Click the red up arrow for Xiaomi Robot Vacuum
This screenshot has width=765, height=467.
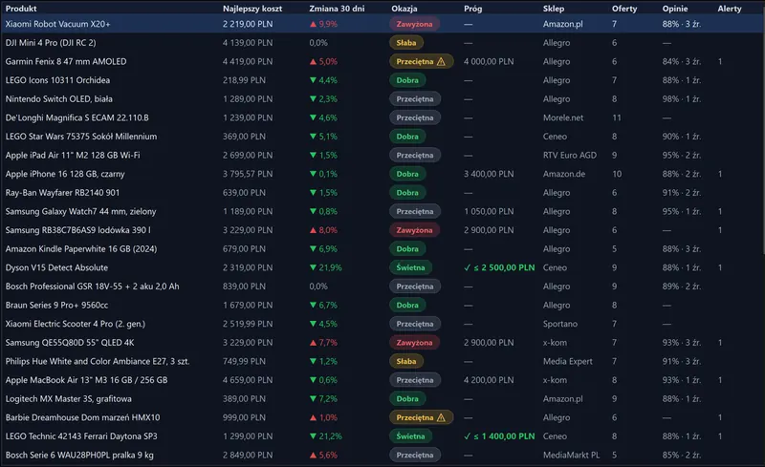pyautogui.click(x=314, y=24)
